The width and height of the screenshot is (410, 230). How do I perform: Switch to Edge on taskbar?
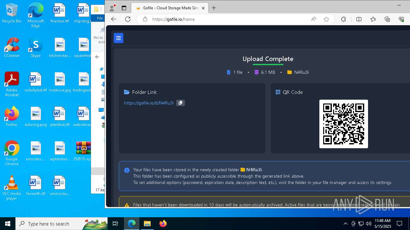[132, 224]
